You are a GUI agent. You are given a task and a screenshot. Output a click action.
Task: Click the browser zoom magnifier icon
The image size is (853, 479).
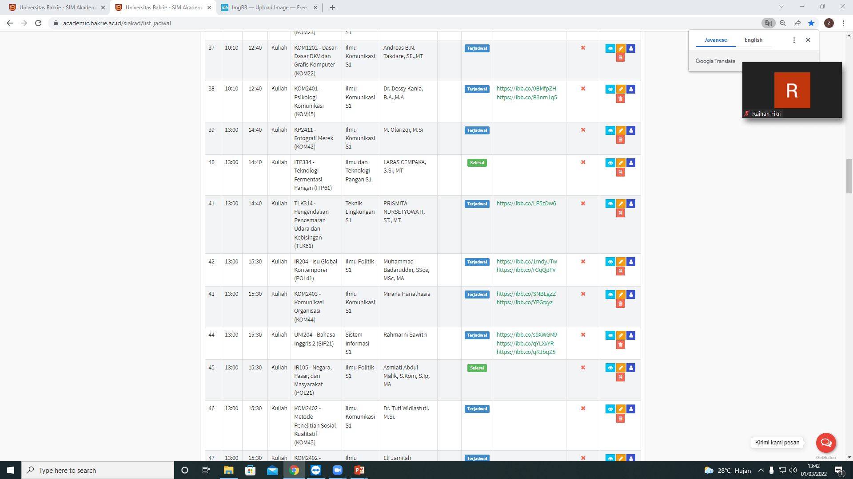[783, 23]
